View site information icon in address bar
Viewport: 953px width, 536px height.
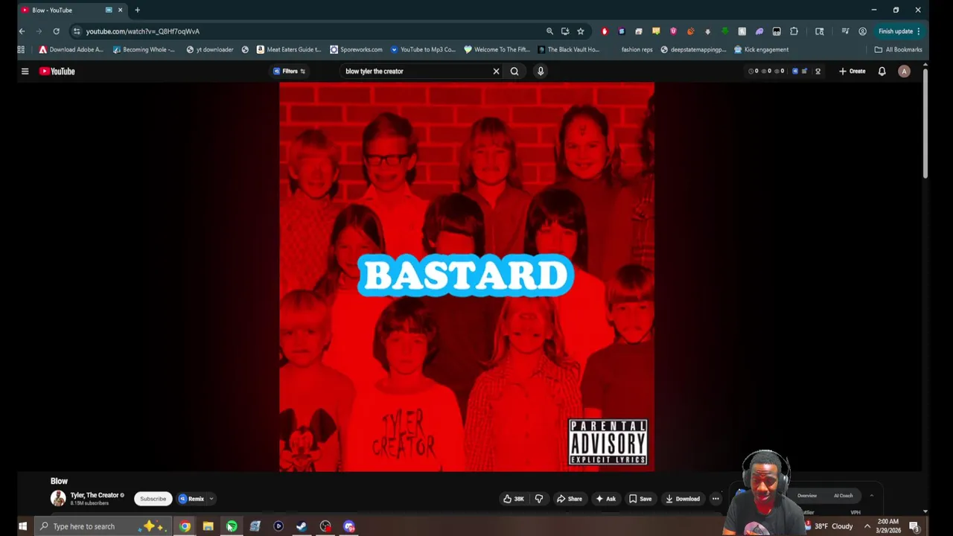77,31
